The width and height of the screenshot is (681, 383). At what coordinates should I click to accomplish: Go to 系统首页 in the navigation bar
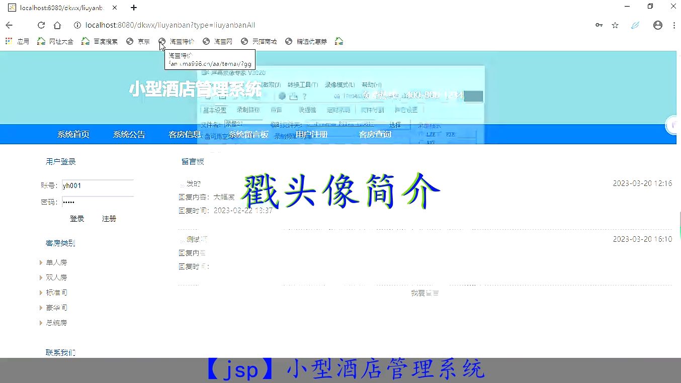[x=73, y=134]
